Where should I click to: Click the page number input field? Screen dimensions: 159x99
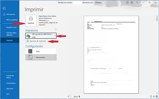(72, 97)
